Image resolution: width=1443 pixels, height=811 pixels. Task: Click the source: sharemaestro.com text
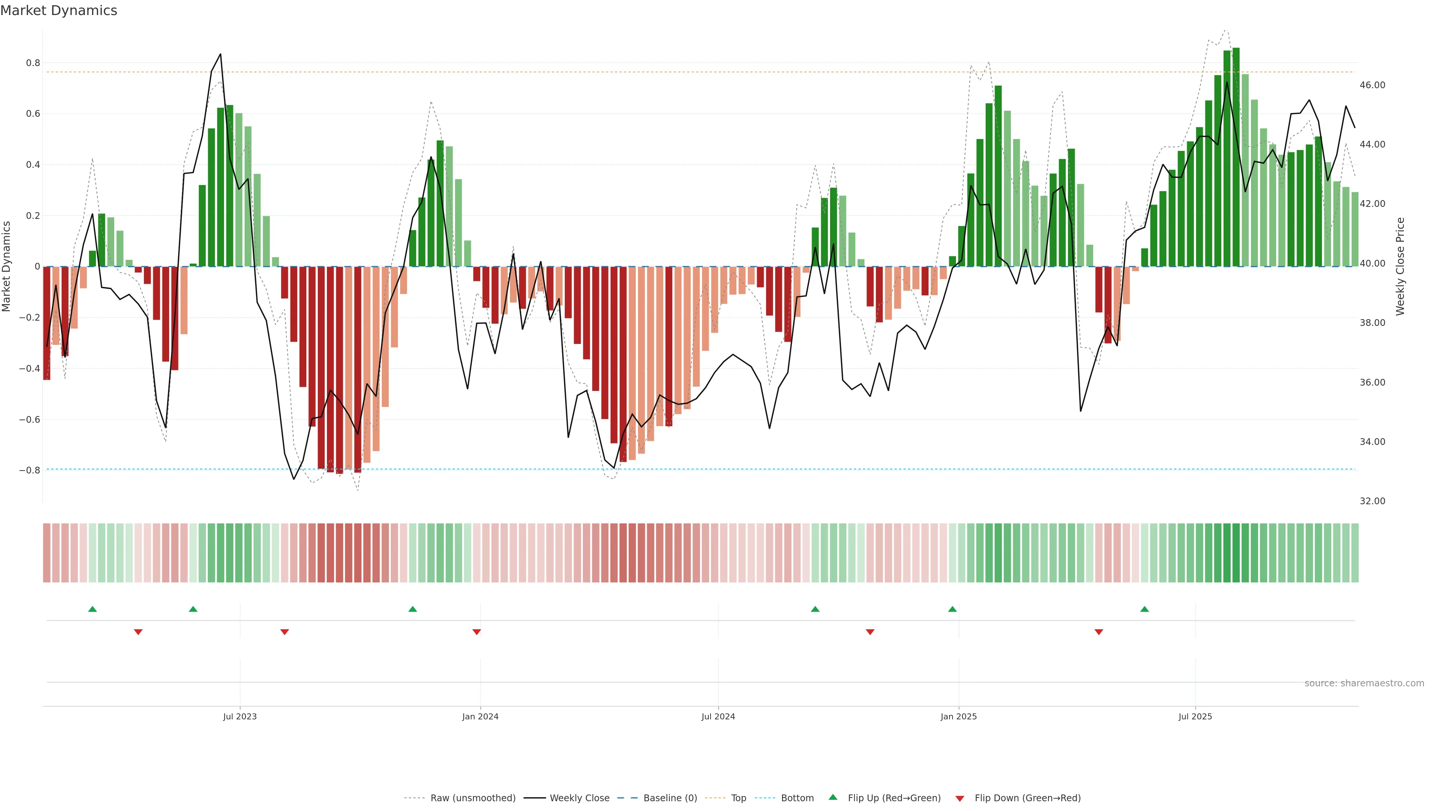tap(1364, 683)
